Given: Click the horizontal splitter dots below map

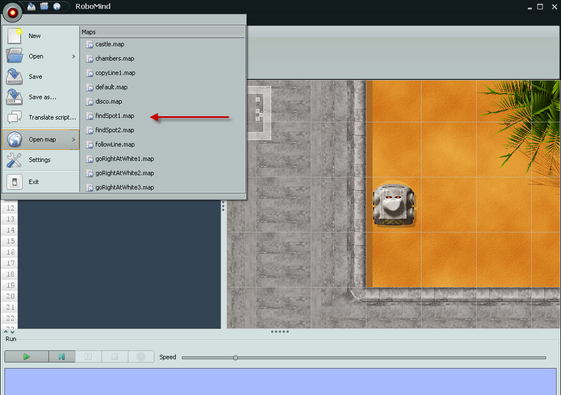Looking at the screenshot, I should pyautogui.click(x=280, y=332).
